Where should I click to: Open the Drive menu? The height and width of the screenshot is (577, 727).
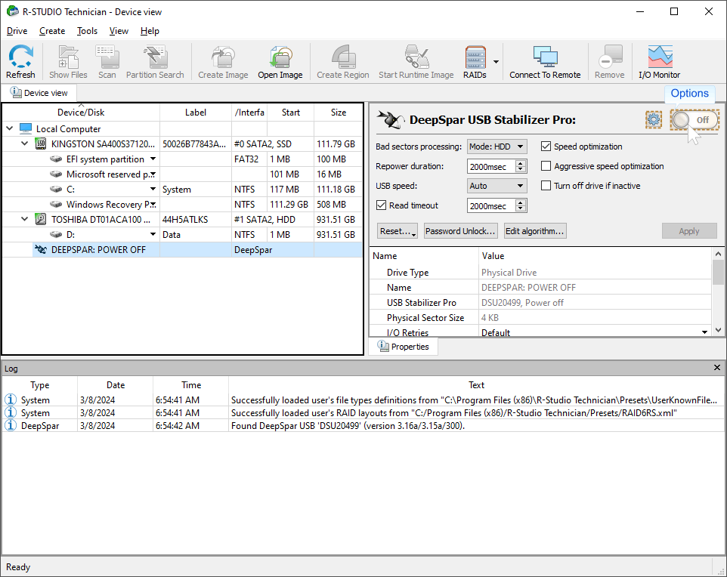coord(17,31)
